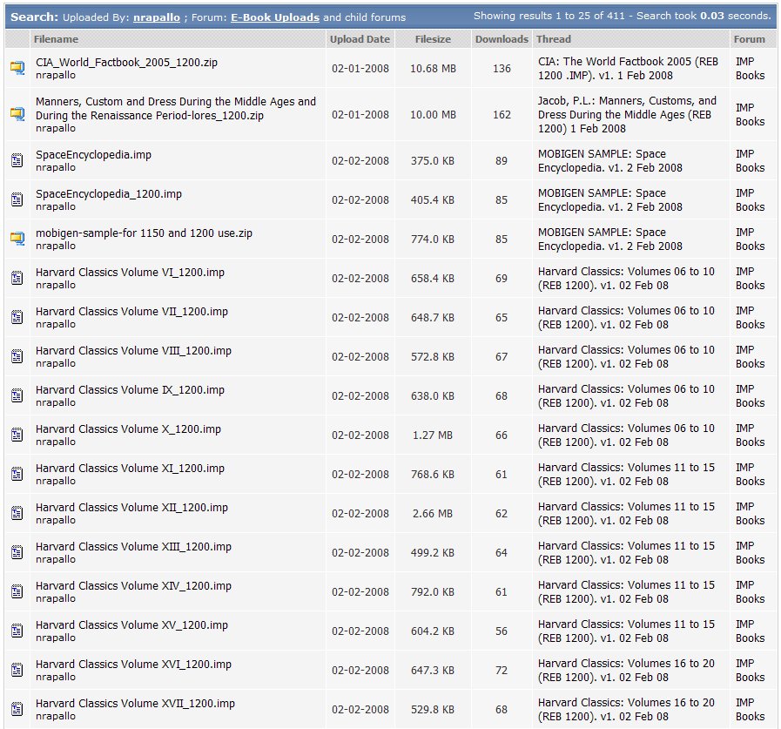Click downloads count 136
This screenshot has width=781, height=729.
502,69
